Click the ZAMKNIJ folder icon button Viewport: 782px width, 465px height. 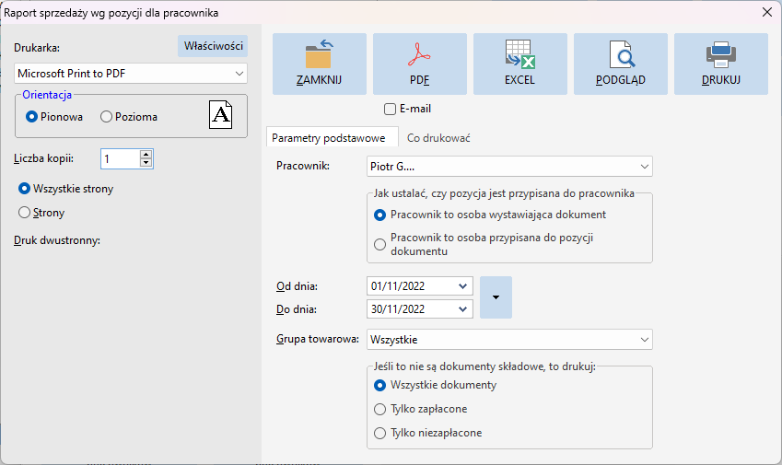320,64
